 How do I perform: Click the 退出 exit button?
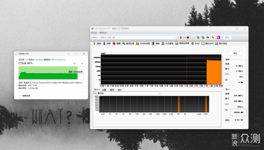coord(227,37)
